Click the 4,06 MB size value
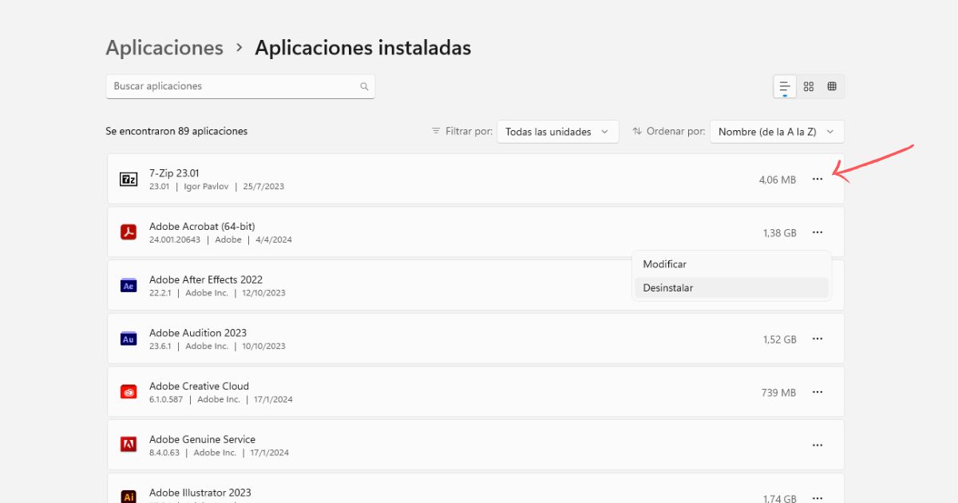Viewport: 958px width, 503px height. 778,180
